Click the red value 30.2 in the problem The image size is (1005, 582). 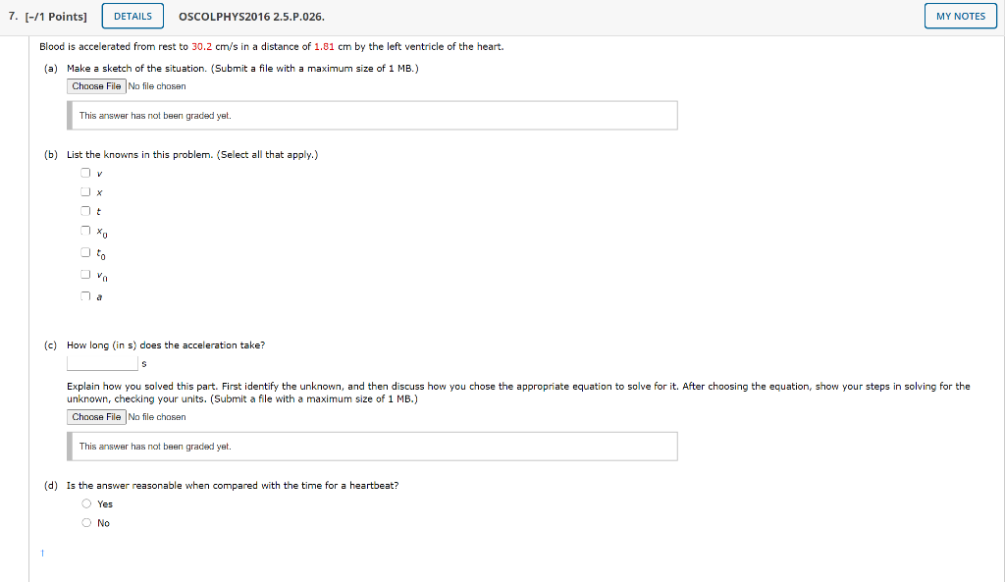coord(202,47)
